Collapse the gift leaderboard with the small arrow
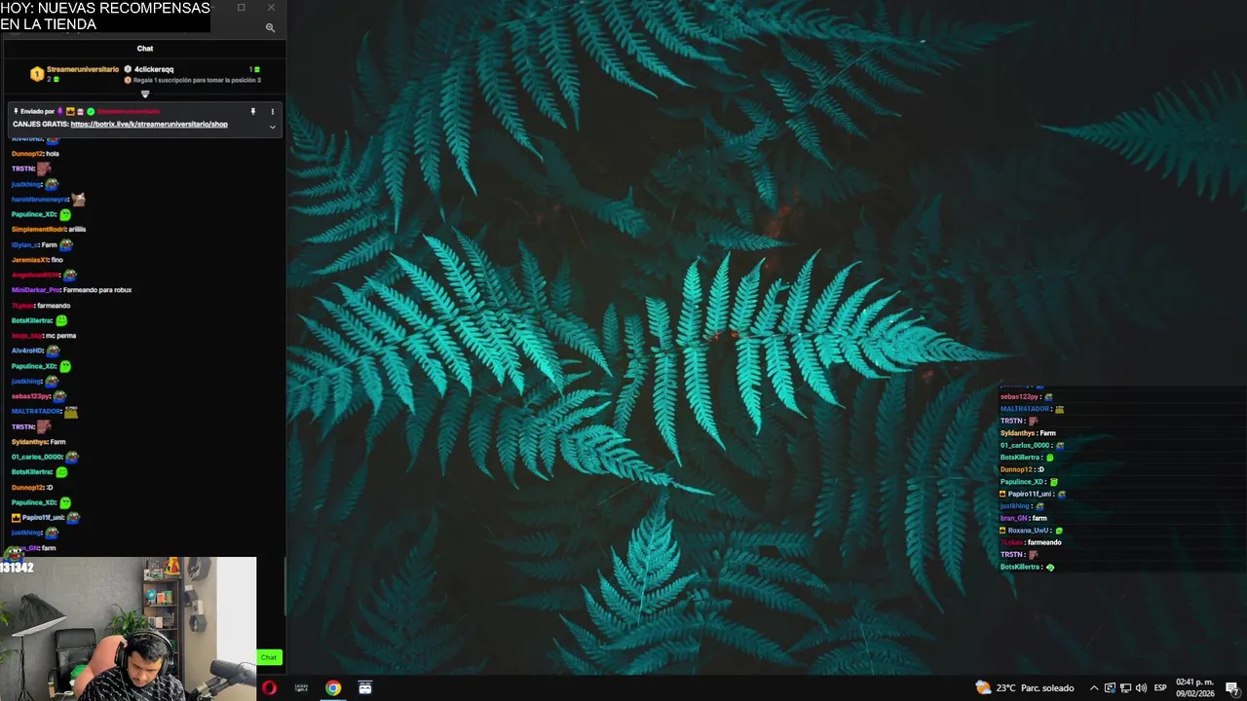The height and width of the screenshot is (701, 1247). click(x=145, y=94)
